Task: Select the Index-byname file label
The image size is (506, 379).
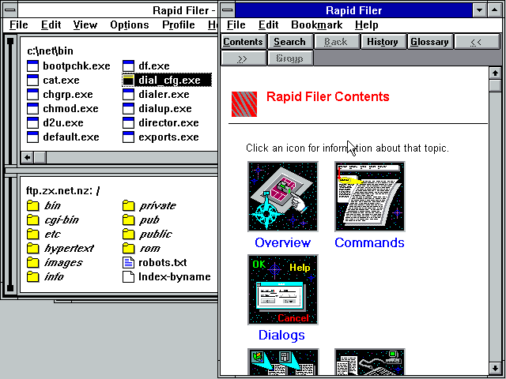Action: click(x=175, y=277)
